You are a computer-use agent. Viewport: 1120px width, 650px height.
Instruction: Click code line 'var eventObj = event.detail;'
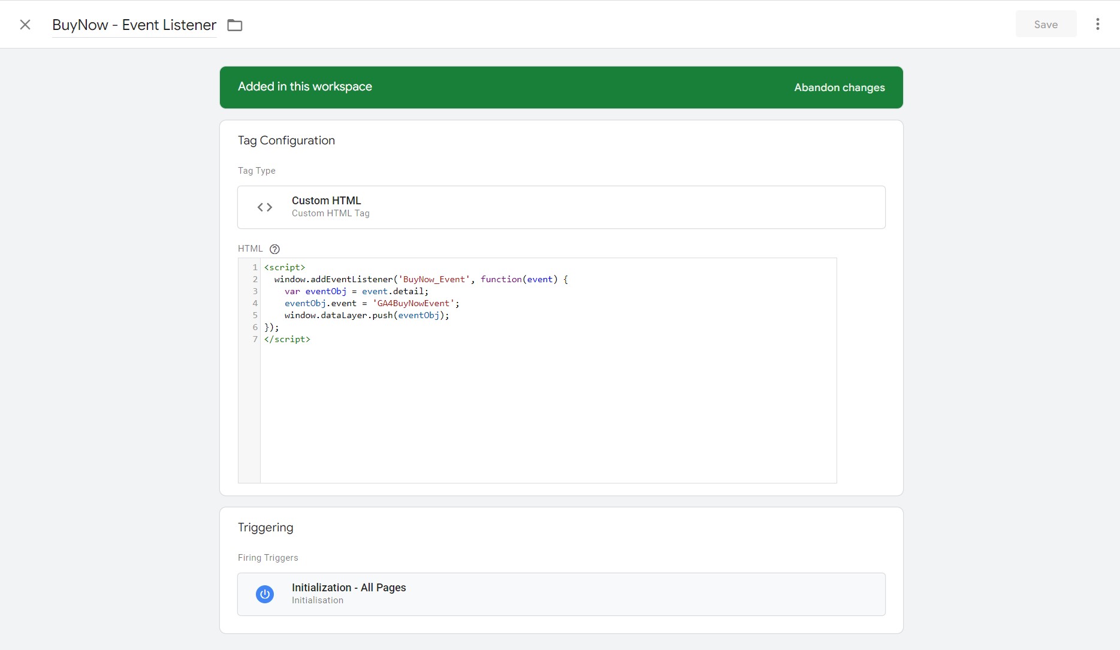[357, 291]
